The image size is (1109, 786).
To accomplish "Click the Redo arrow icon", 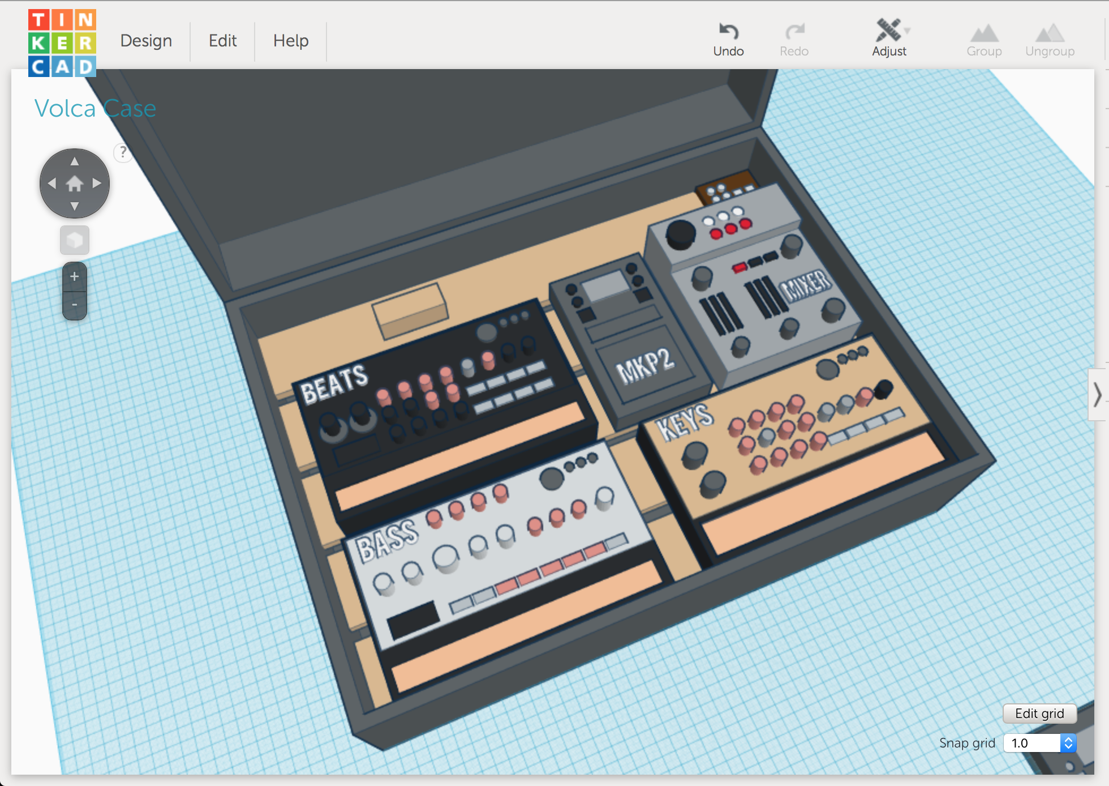I will 794,32.
